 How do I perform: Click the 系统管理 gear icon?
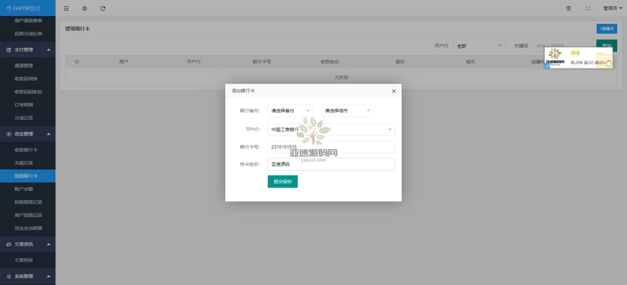(x=9, y=276)
